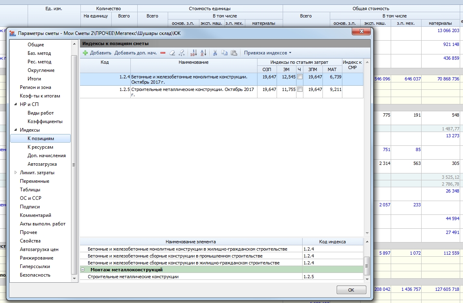Click the app icon in dialog title bar

[x=13, y=33]
